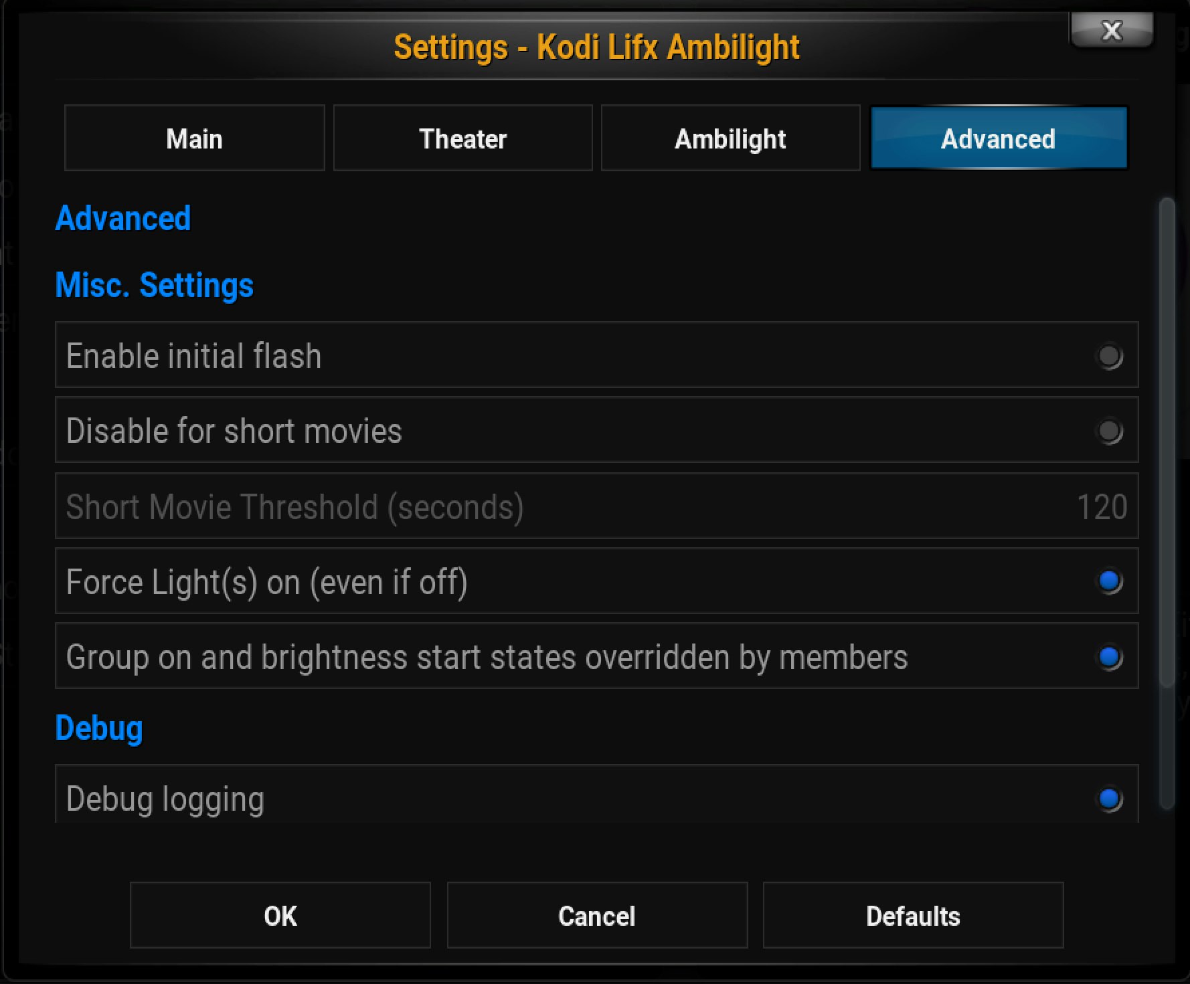Close the Kodi Lifx Ambilight settings dialog

coord(1111,31)
